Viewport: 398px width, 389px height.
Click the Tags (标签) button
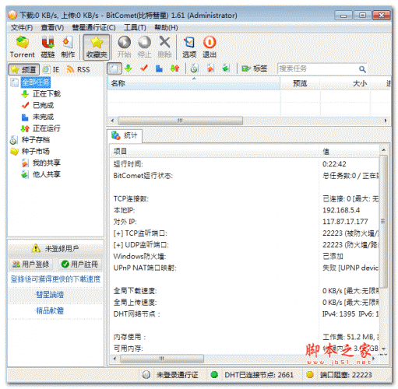pos(254,68)
